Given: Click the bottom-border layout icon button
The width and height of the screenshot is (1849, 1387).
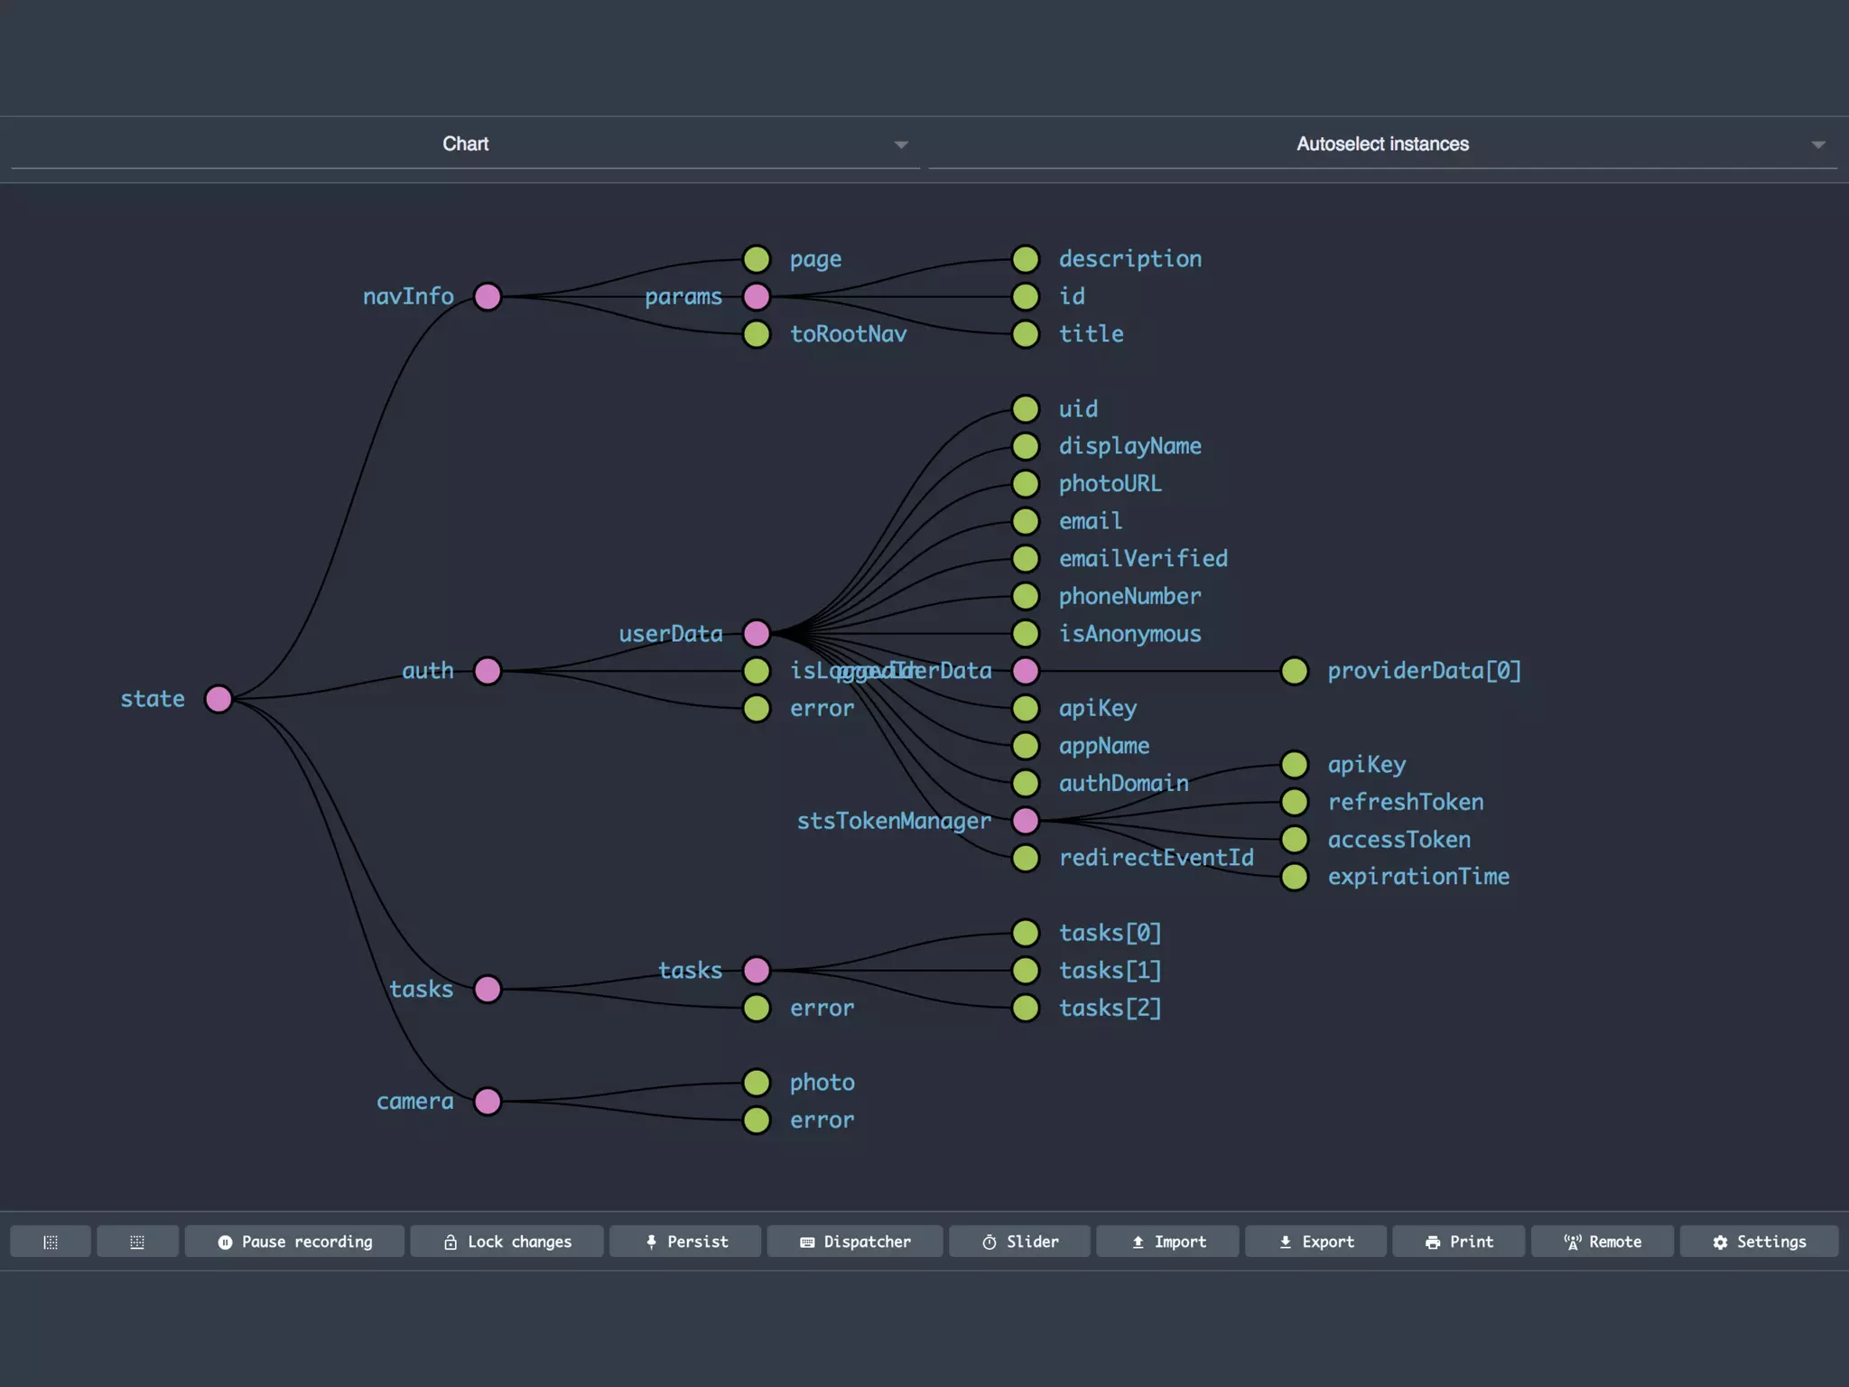Looking at the screenshot, I should click(x=137, y=1242).
